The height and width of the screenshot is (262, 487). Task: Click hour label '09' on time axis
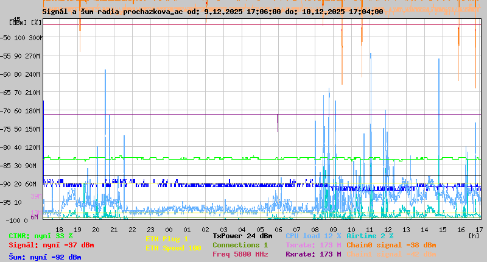click(333, 230)
